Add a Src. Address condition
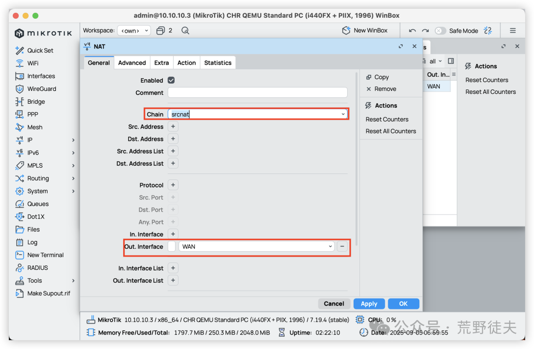This screenshot has height=349, width=534. tap(173, 127)
